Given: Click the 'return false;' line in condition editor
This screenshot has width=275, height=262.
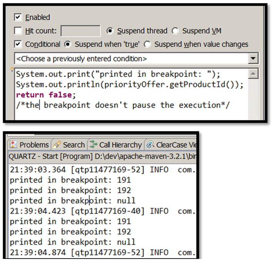Looking at the screenshot, I should click(x=46, y=95).
